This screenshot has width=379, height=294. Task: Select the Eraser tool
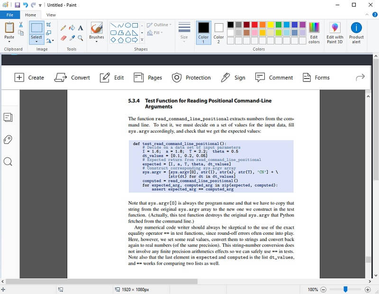pos(63,38)
